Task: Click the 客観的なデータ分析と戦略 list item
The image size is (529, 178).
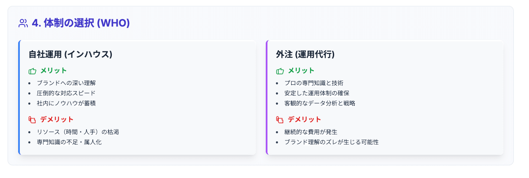Action: (320, 103)
